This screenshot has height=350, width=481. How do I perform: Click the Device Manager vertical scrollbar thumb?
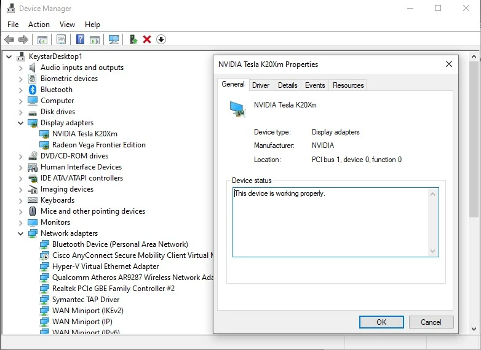pyautogui.click(x=474, y=139)
